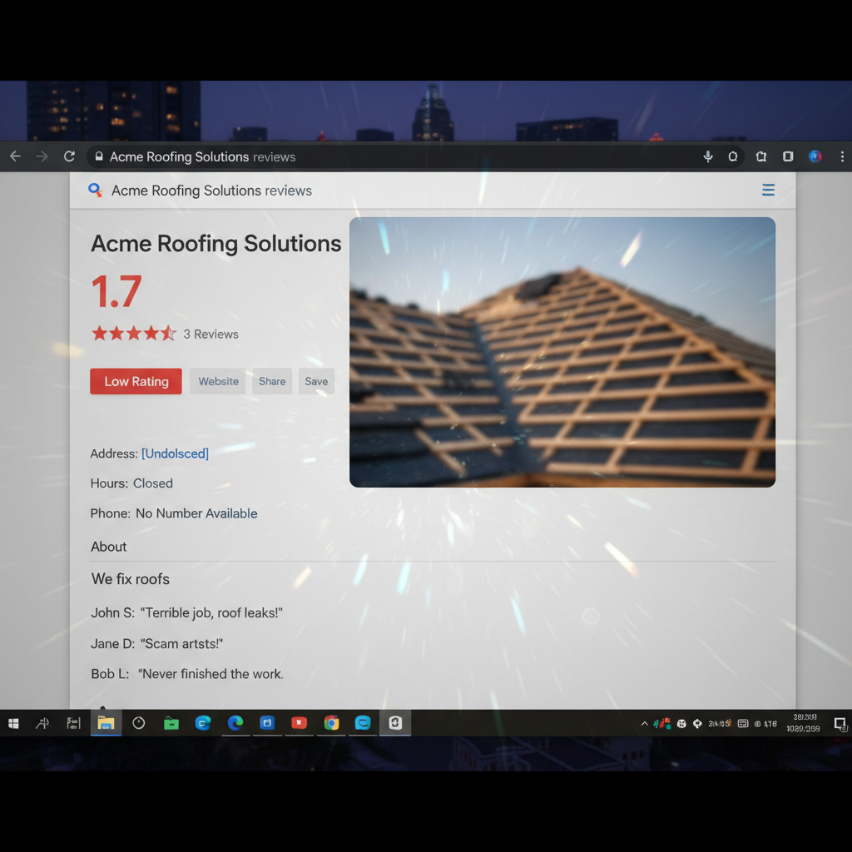The height and width of the screenshot is (852, 852).
Task: Click the browser back arrow
Action: pos(15,156)
